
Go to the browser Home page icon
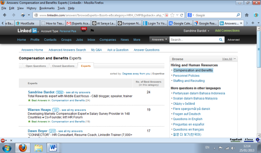coord(247,15)
